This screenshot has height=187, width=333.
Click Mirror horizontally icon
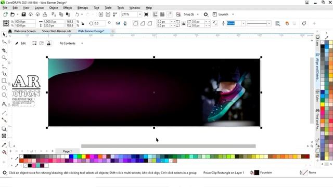(118, 23)
